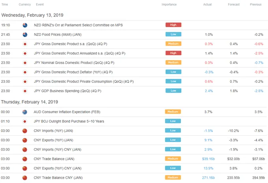Open the CNY Trade Balance CNY (JAN) event
Screen dimensions: 268x183
pos(58,178)
